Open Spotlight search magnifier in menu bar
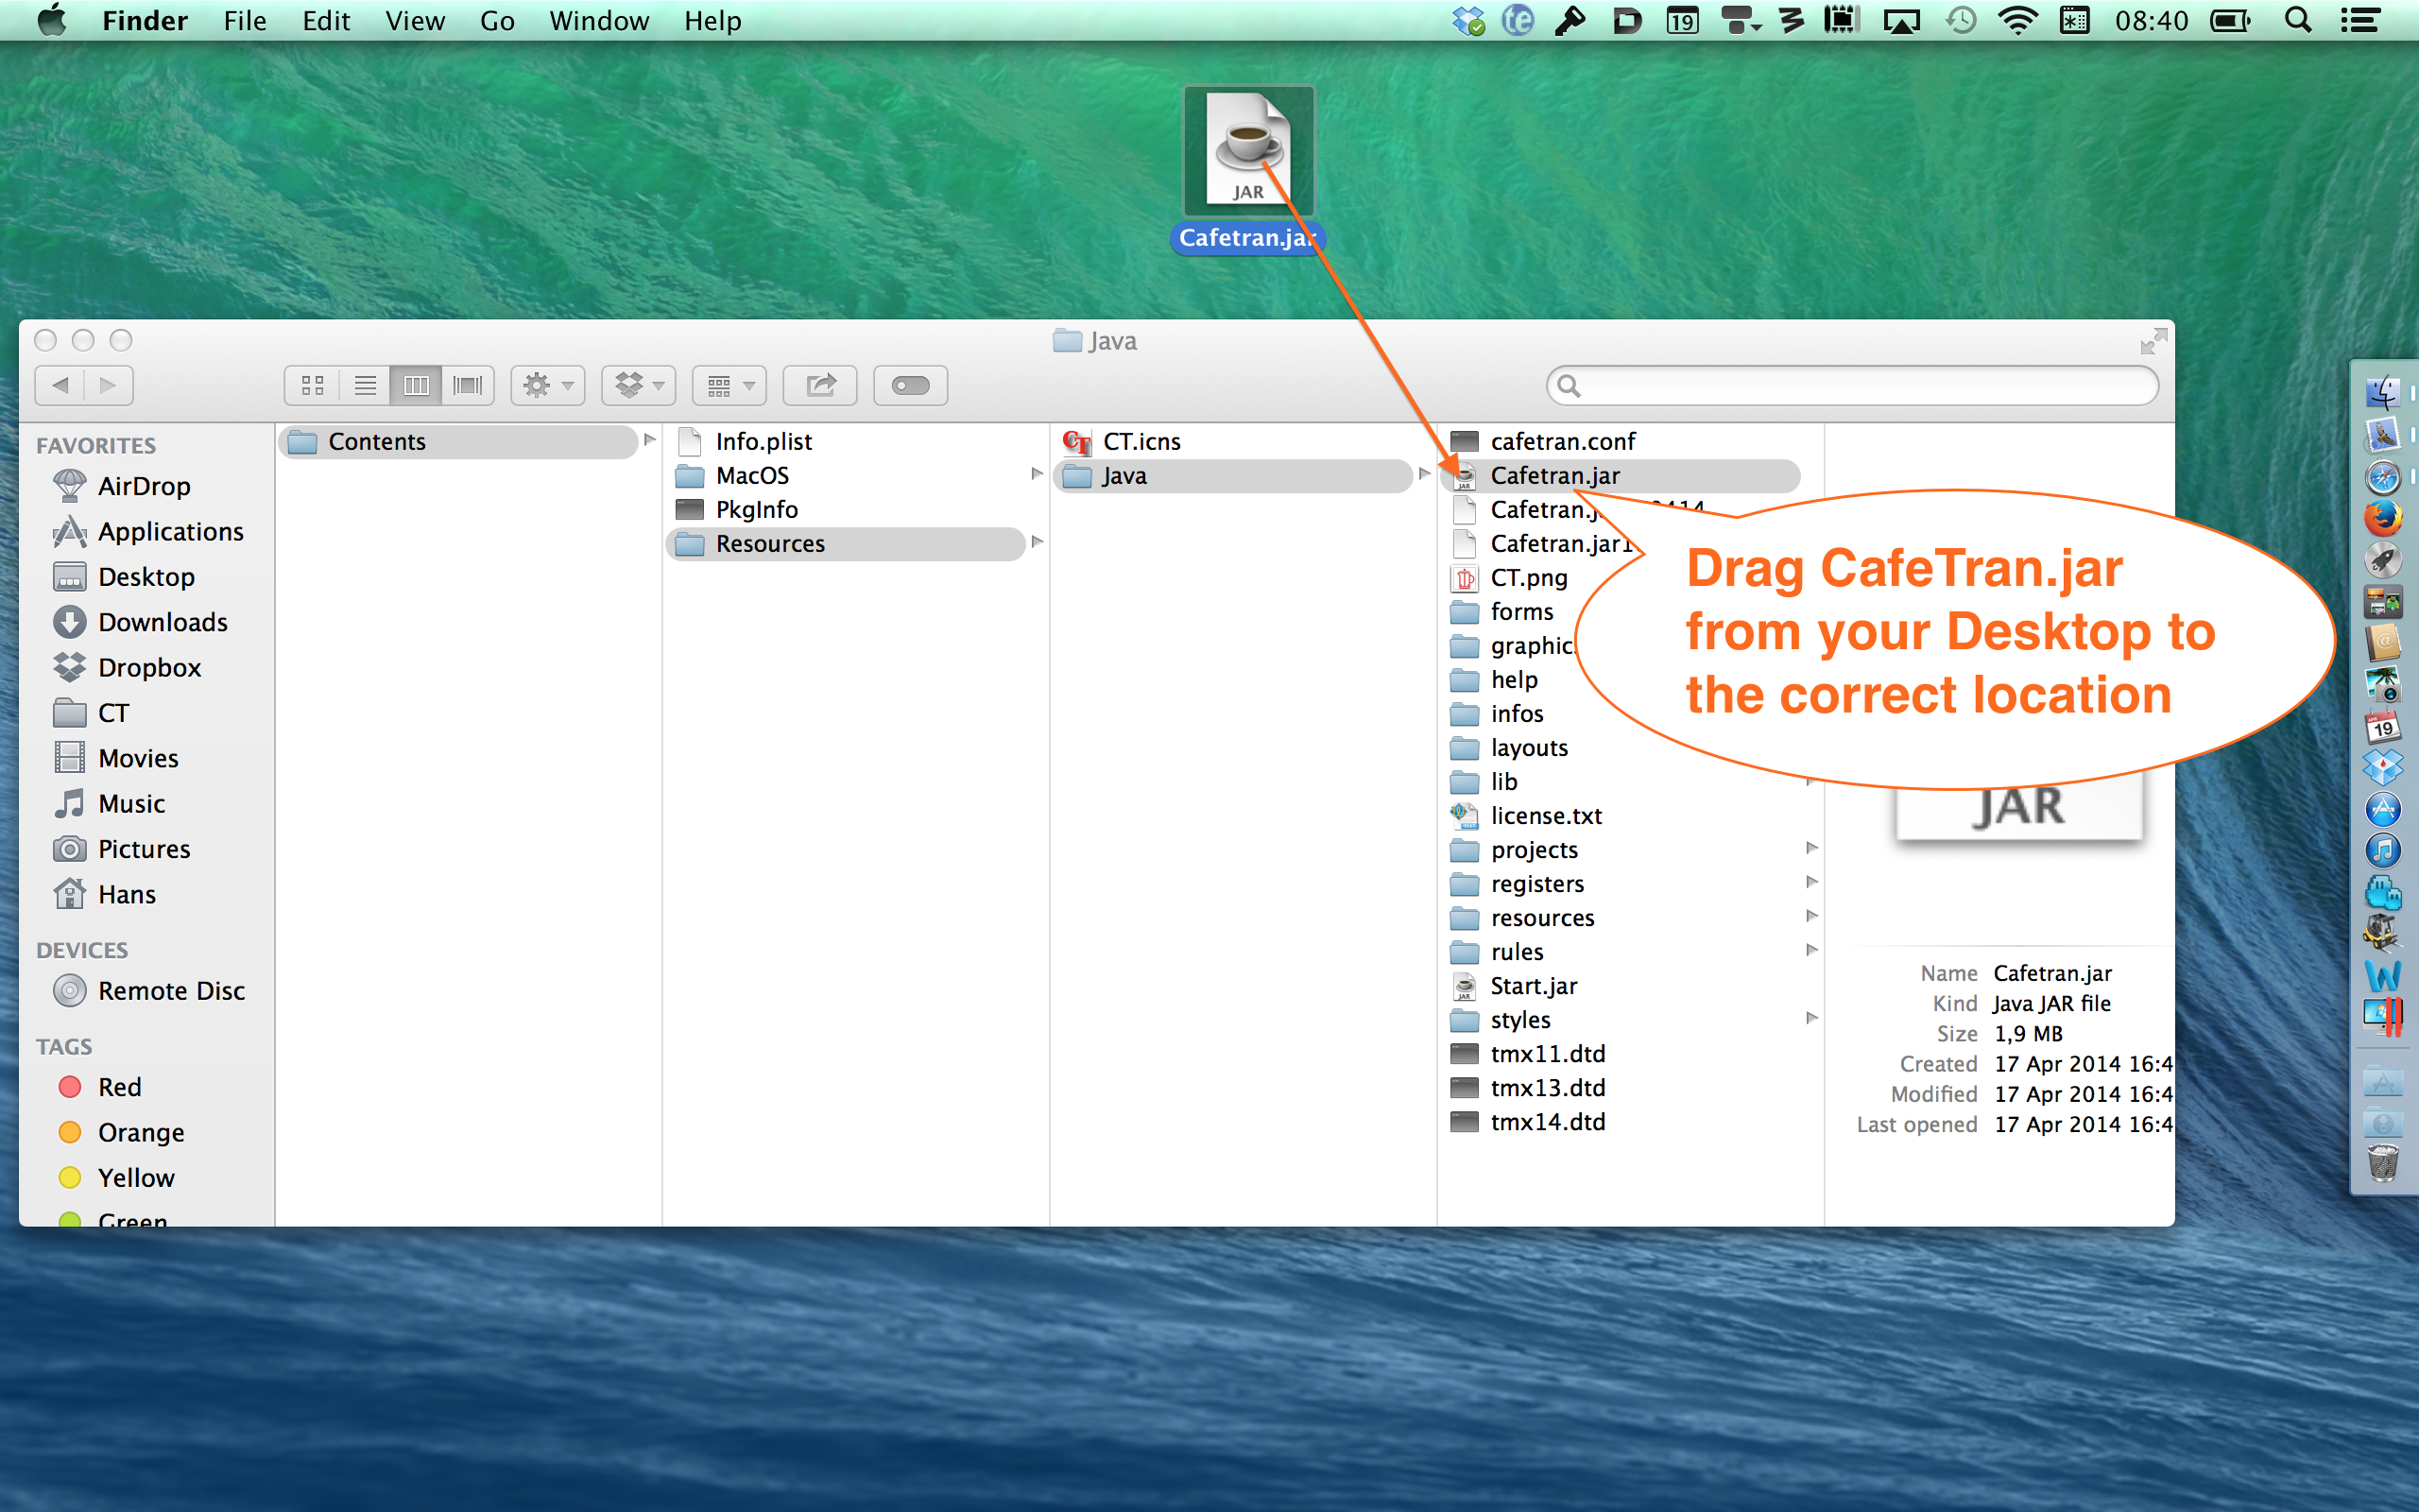2419x1512 pixels. (2298, 21)
